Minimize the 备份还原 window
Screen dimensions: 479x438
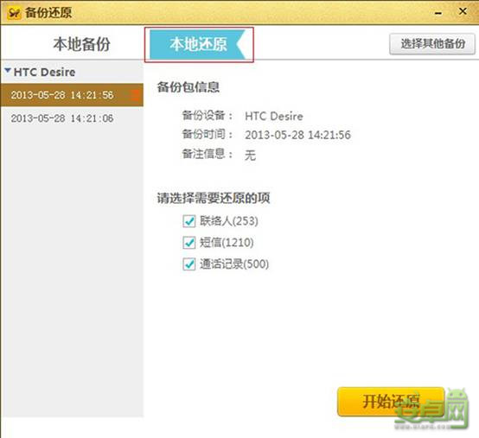tap(438, 13)
